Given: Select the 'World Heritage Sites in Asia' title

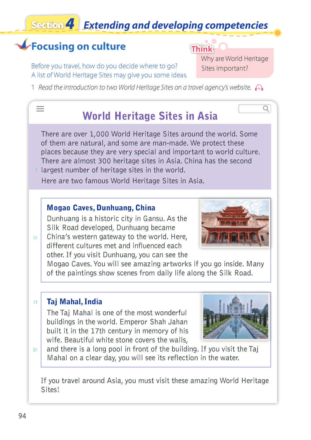Looking at the screenshot, I should click(150, 116).
